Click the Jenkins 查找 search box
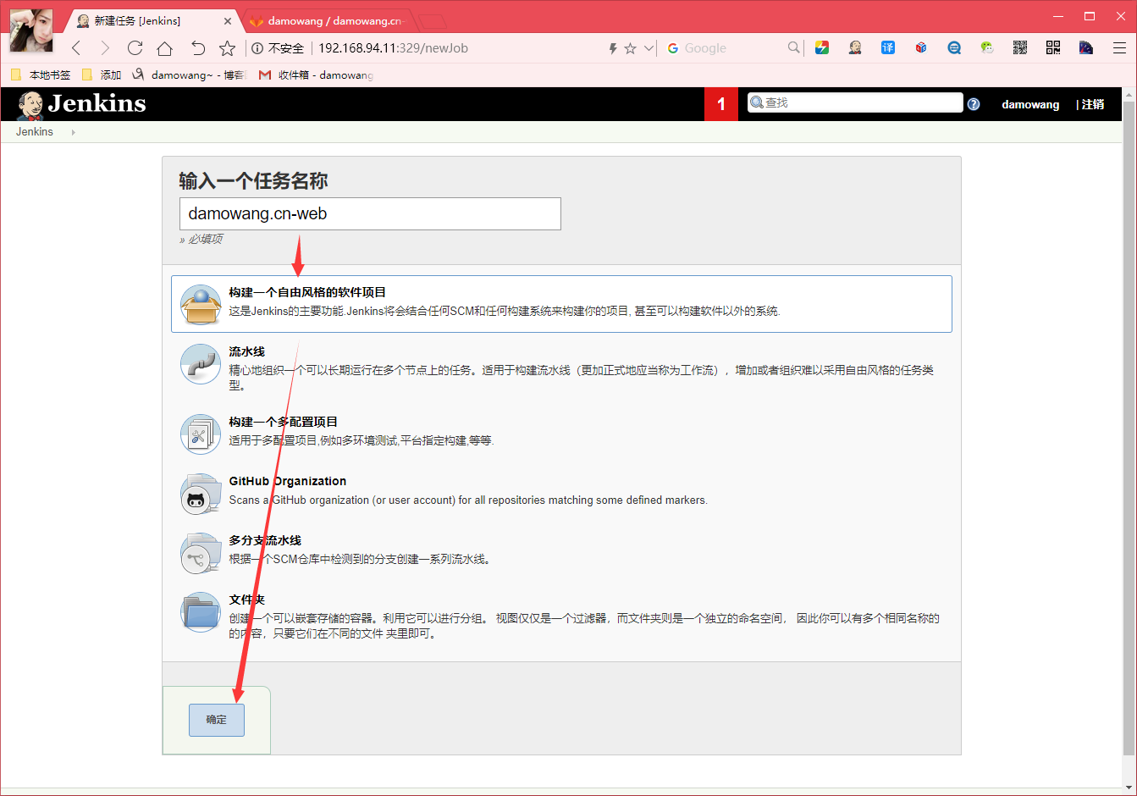The height and width of the screenshot is (796, 1137). click(855, 102)
